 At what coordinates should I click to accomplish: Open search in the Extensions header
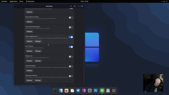click(x=71, y=6)
